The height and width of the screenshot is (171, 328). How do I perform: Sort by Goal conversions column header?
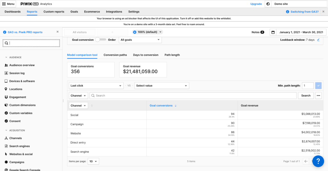point(161,105)
